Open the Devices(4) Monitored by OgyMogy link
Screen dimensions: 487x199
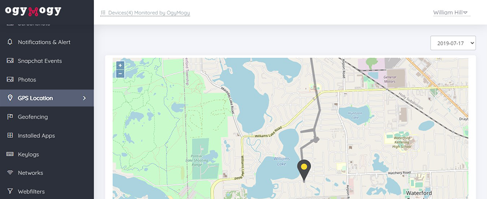pyautogui.click(x=145, y=13)
